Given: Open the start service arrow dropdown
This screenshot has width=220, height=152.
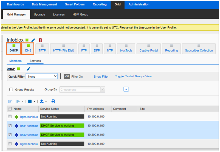Looking at the screenshot, I should tap(22, 102).
